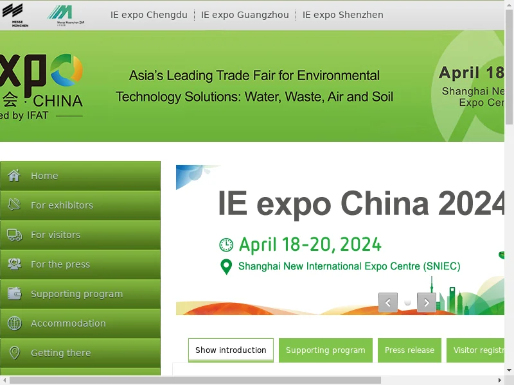
Task: Click the scroll down arrow
Action: point(509,370)
